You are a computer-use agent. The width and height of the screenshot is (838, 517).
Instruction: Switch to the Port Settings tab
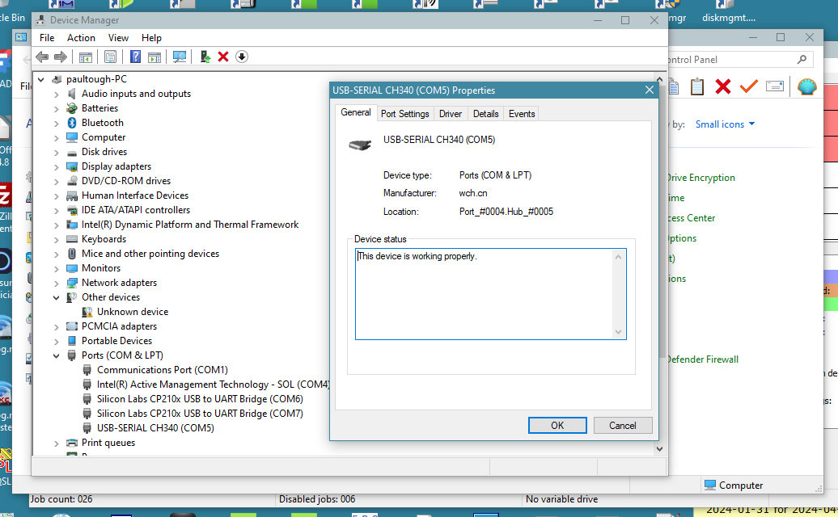click(x=405, y=114)
